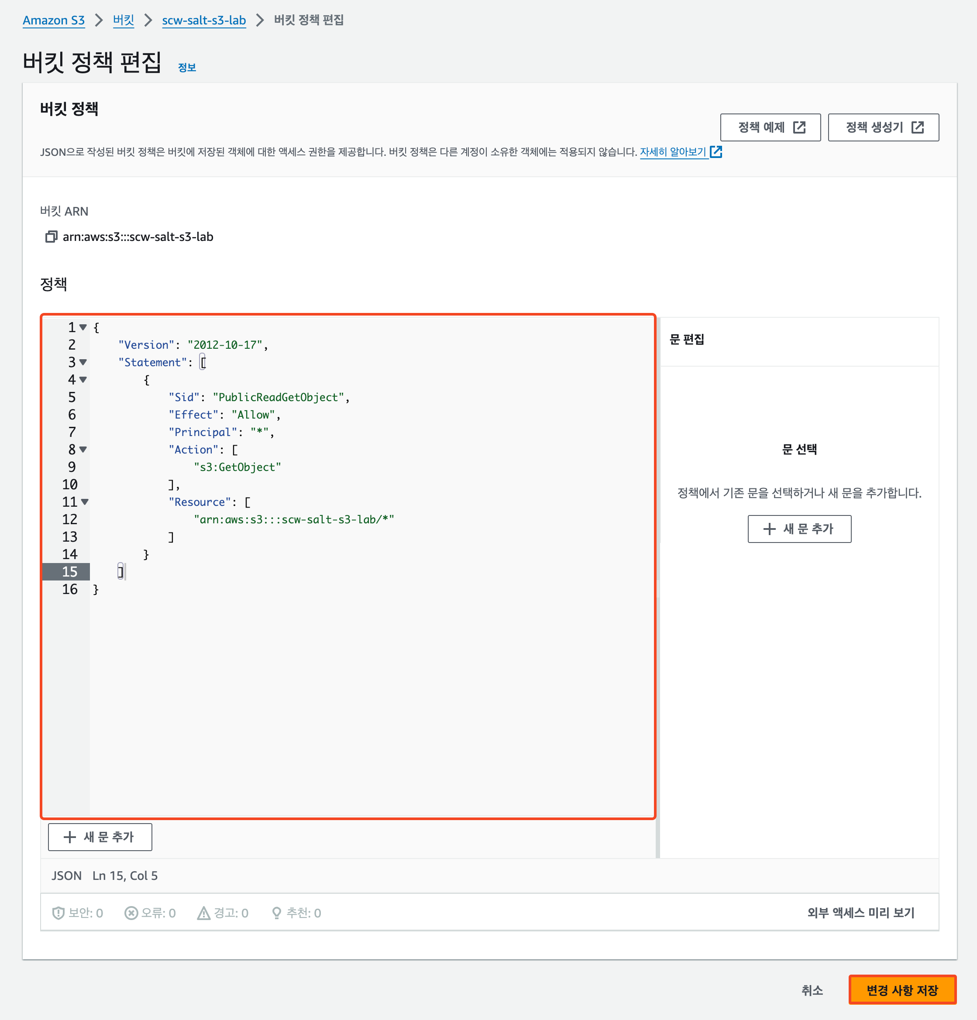Click external link icon beside 자세히 알아보기

[x=716, y=152]
